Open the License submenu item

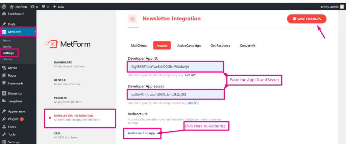click(7, 59)
